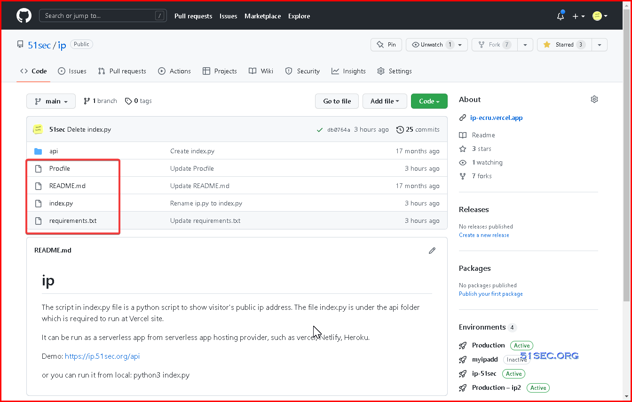Open the ip repository name link

[62, 45]
